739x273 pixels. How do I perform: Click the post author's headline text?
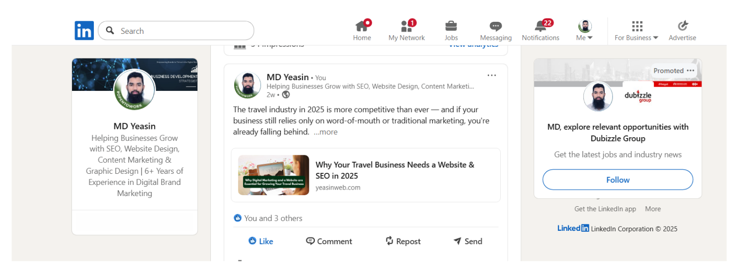(x=370, y=86)
